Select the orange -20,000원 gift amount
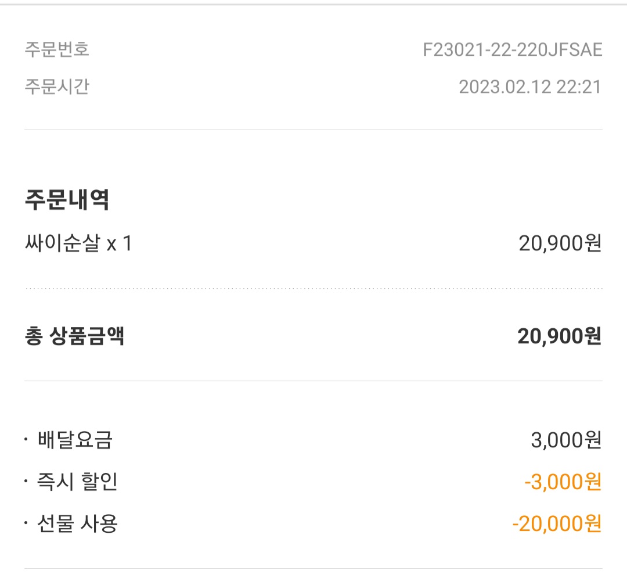 click(557, 523)
